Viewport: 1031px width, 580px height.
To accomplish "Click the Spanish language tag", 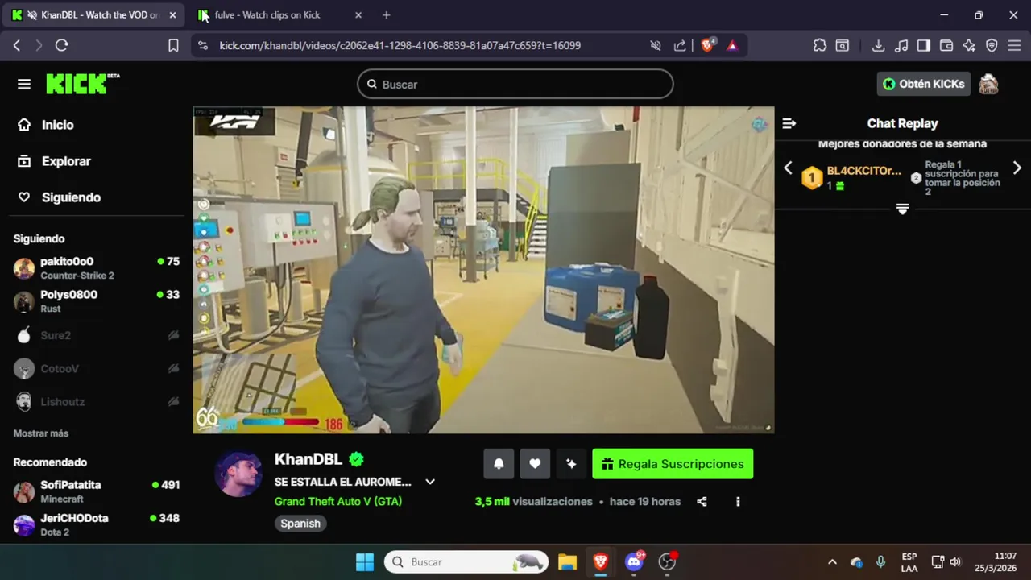I will tap(300, 524).
